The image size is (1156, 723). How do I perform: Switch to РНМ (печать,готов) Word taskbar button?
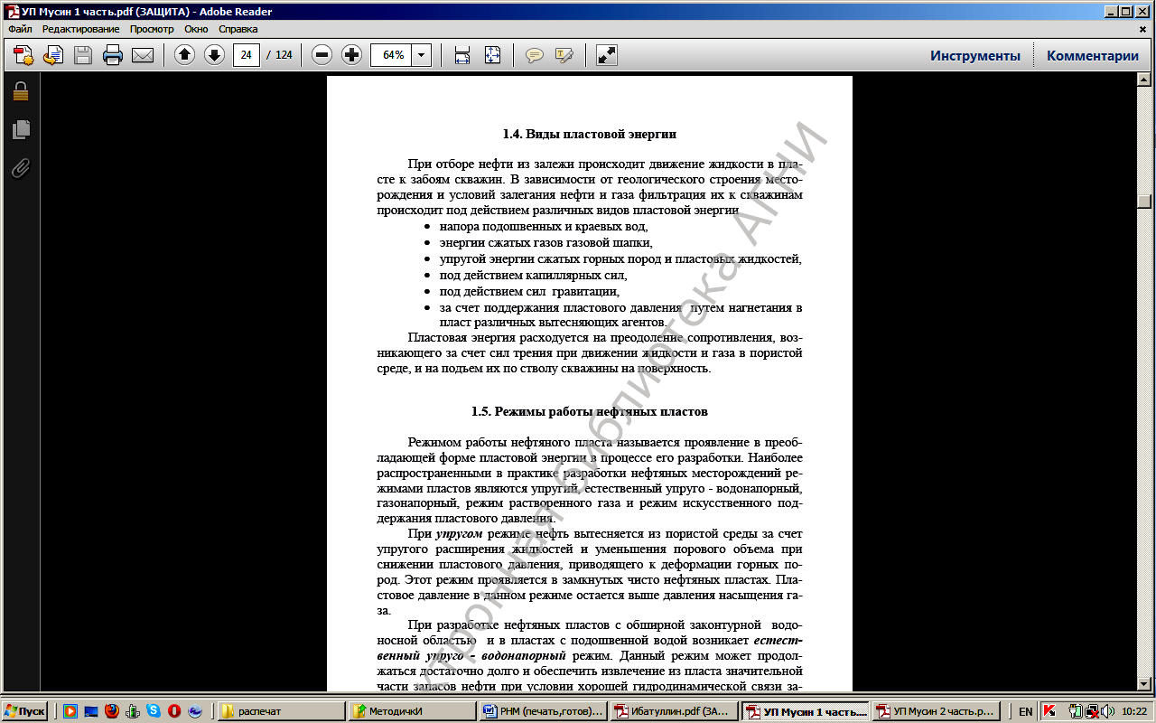pos(543,711)
